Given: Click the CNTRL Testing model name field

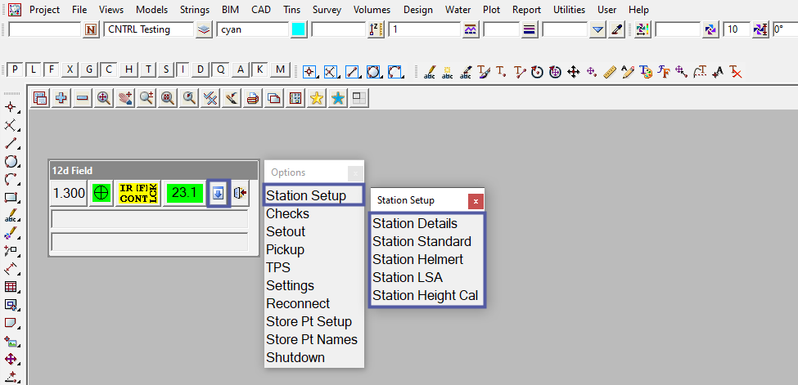Looking at the screenshot, I should pos(148,29).
